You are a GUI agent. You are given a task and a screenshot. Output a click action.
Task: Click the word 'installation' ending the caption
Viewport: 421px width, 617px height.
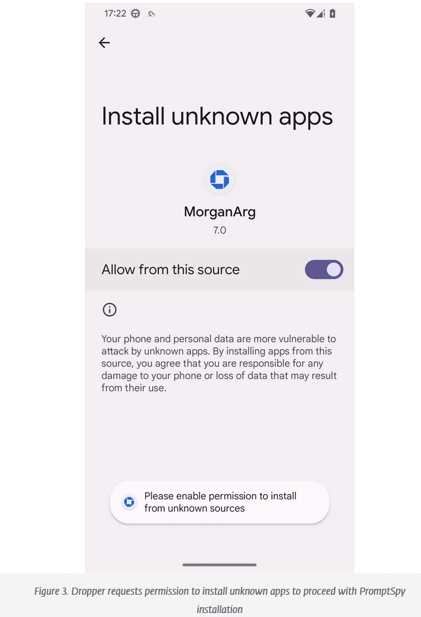(220, 610)
